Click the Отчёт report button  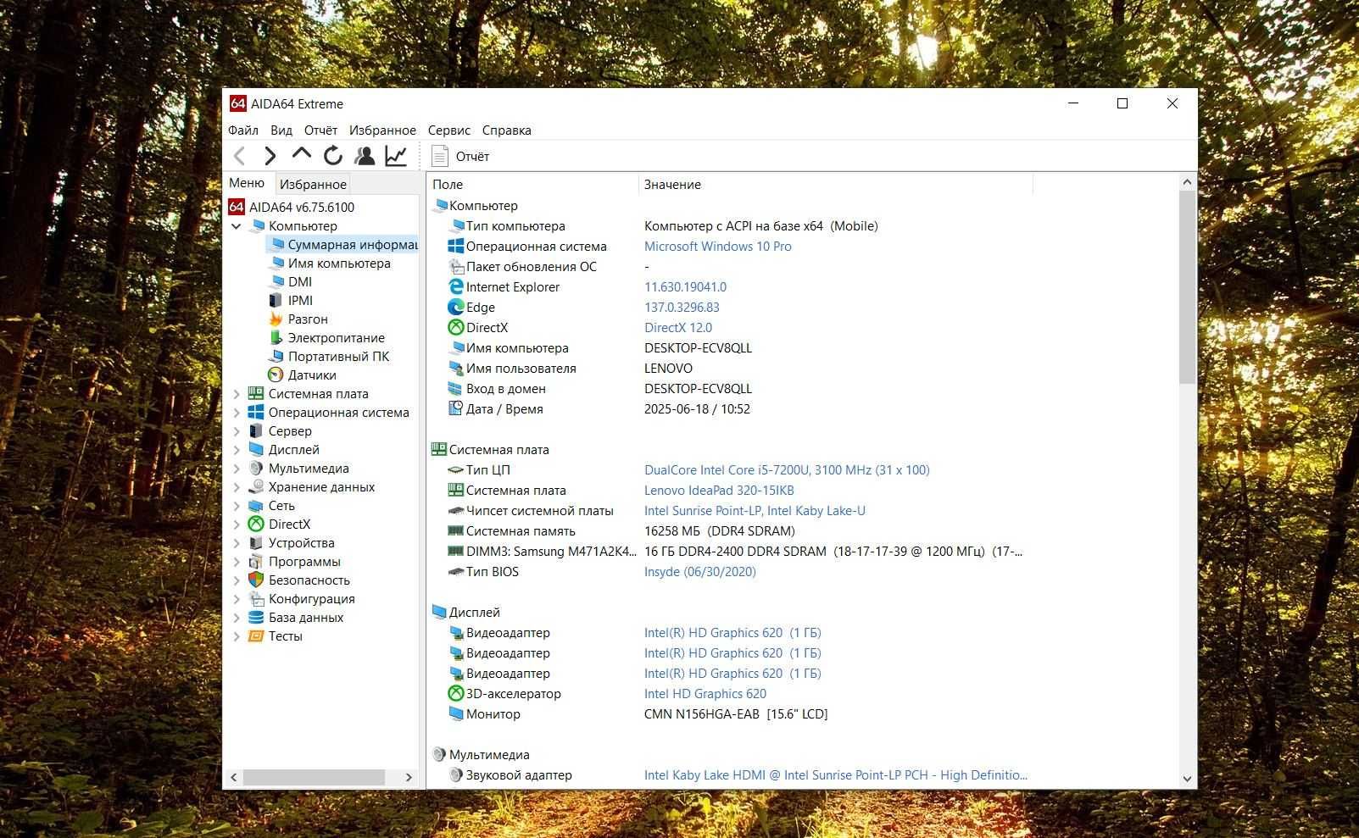pyautogui.click(x=460, y=156)
